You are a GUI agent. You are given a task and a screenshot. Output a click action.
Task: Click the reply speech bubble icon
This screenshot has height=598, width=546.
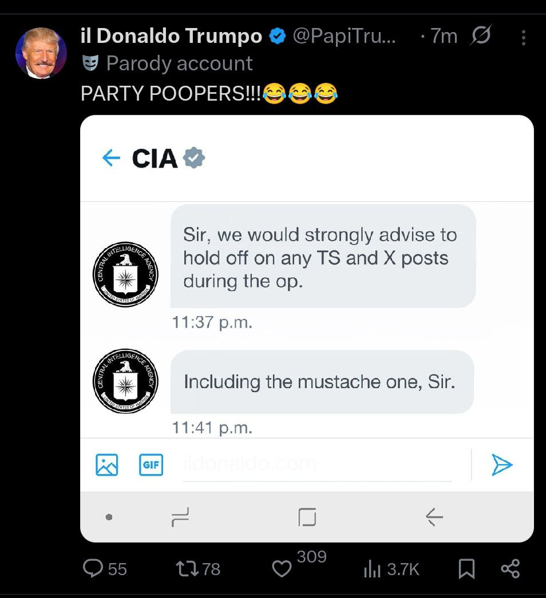point(92,568)
